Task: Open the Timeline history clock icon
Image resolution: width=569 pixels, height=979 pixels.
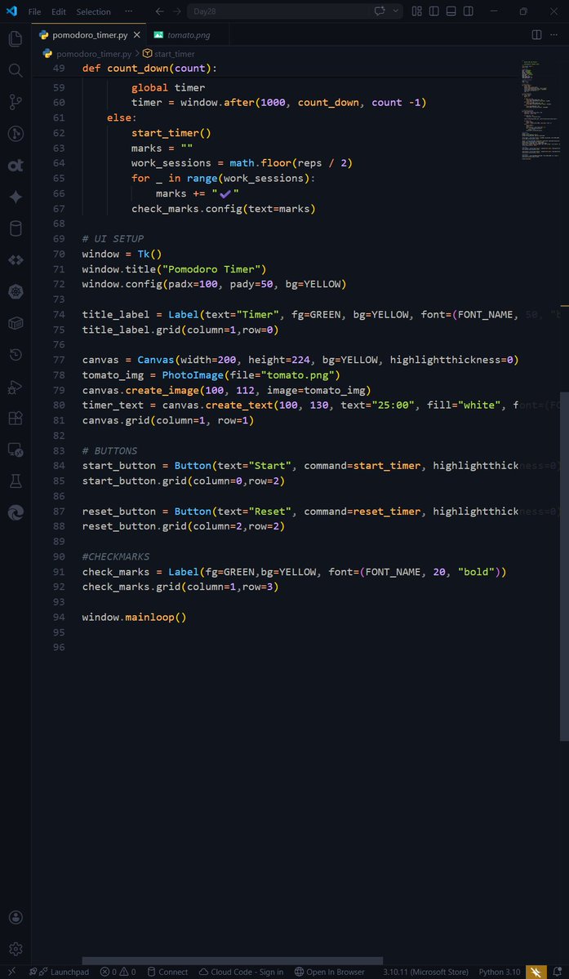Action: [x=15, y=355]
